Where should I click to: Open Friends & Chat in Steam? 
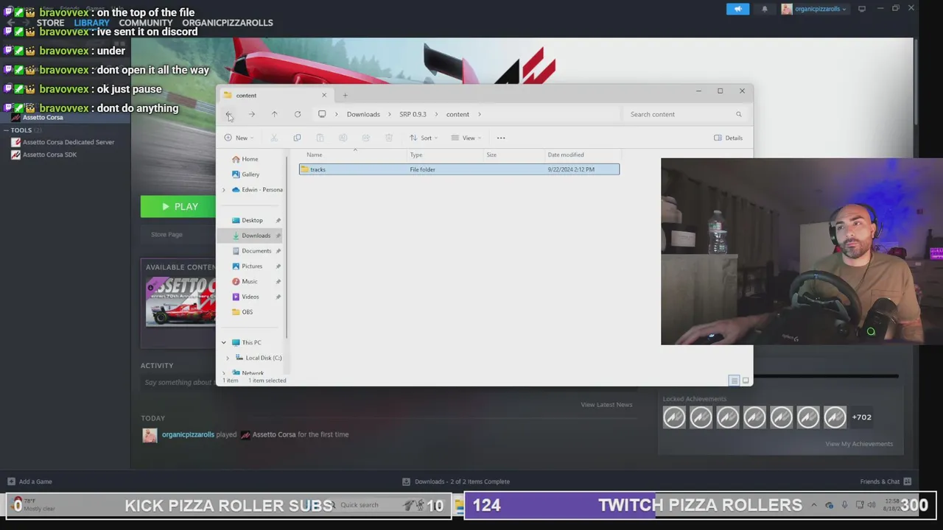click(885, 481)
